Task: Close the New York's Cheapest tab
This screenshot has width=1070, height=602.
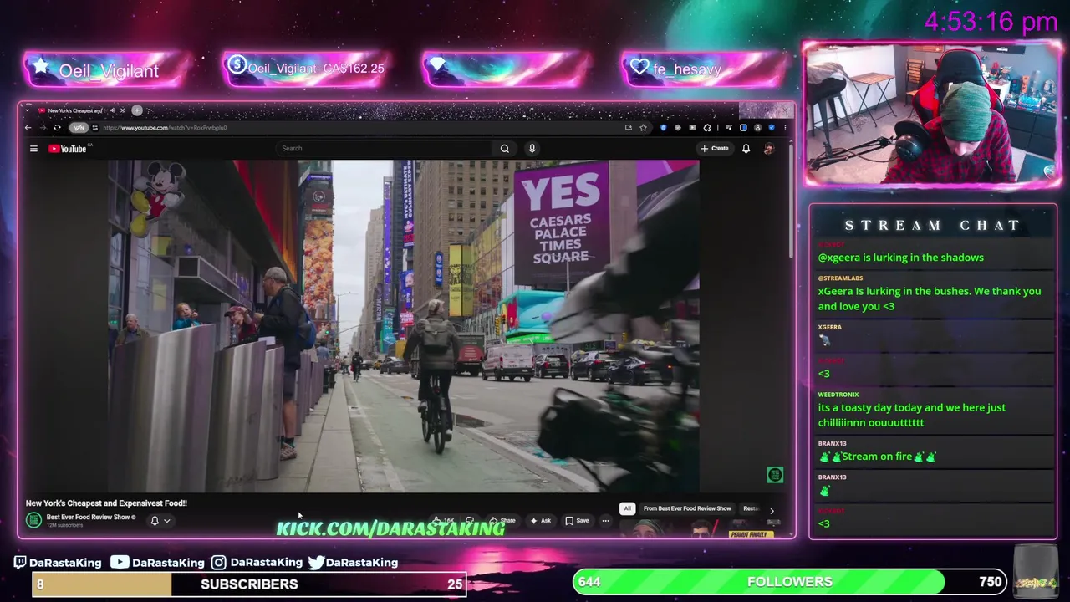Action: (122, 110)
